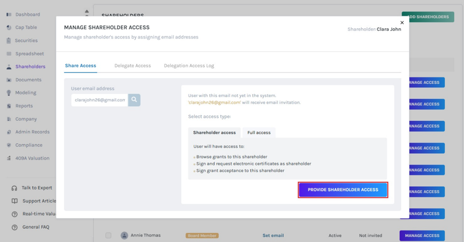Go to Cap Table page
This screenshot has width=464, height=242.
point(26,27)
